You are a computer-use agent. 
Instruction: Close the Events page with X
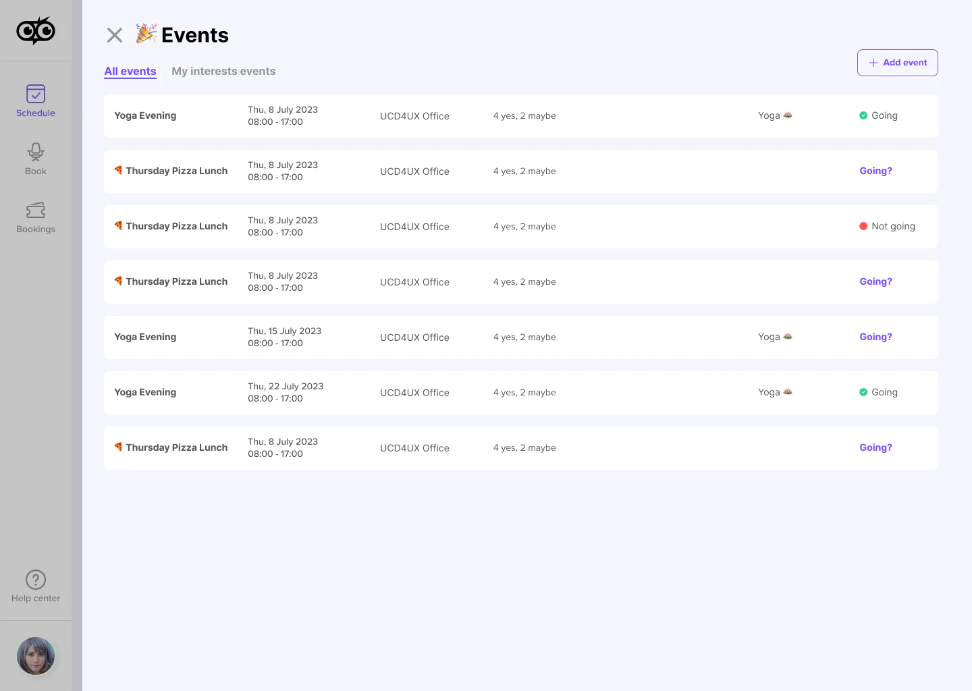pyautogui.click(x=115, y=35)
